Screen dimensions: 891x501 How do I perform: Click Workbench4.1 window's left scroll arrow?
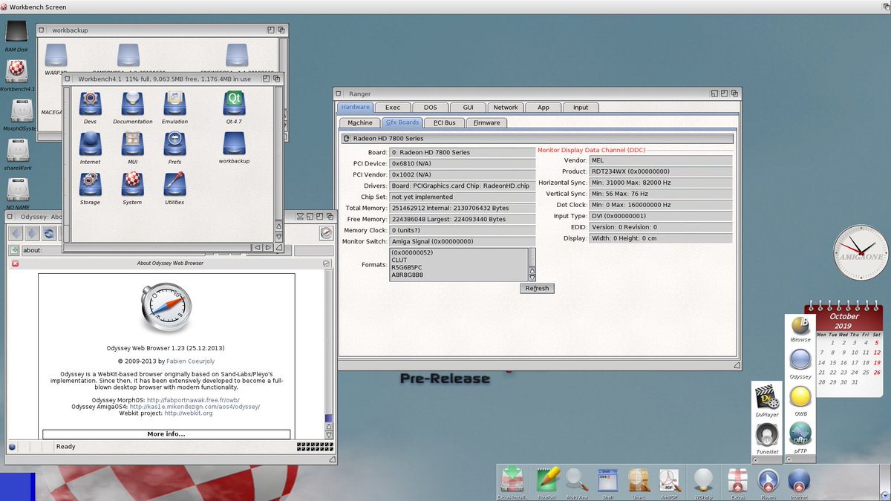pos(257,246)
